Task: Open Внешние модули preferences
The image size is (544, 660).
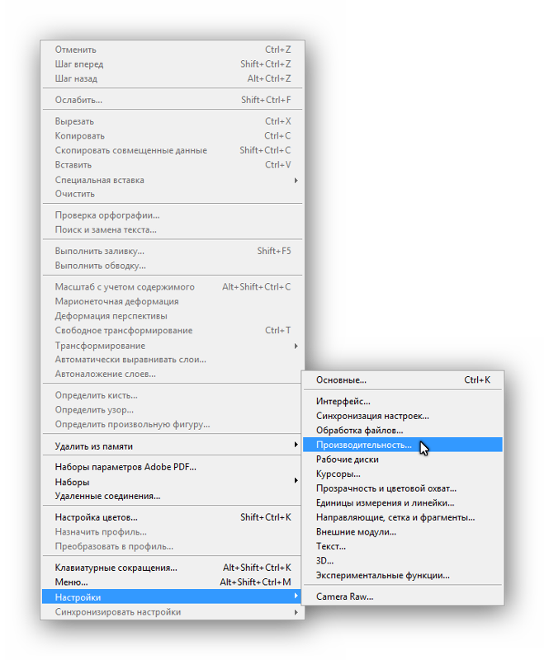Action: 403,531
